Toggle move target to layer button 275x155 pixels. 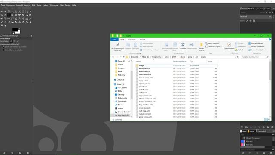(x=11, y=41)
